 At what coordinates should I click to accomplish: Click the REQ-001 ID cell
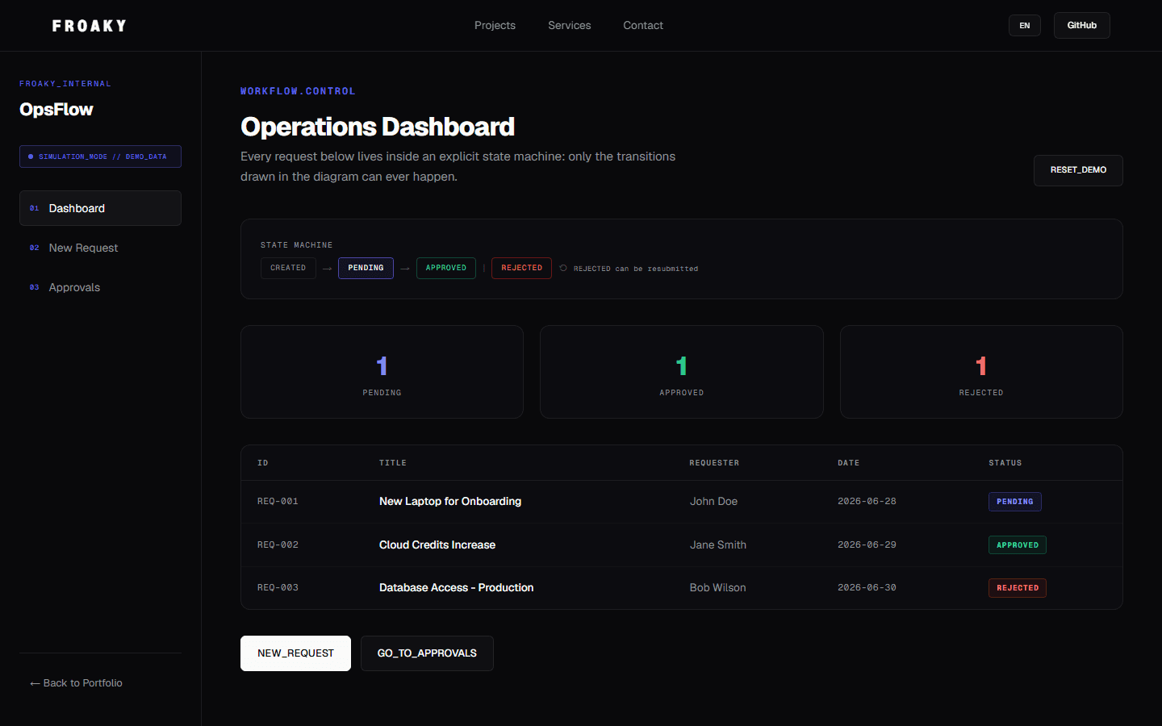278,502
